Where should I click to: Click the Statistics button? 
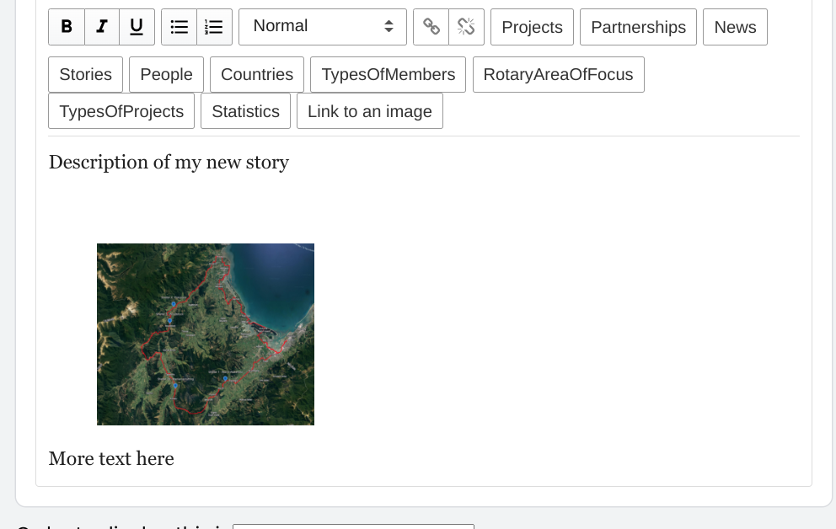246,111
